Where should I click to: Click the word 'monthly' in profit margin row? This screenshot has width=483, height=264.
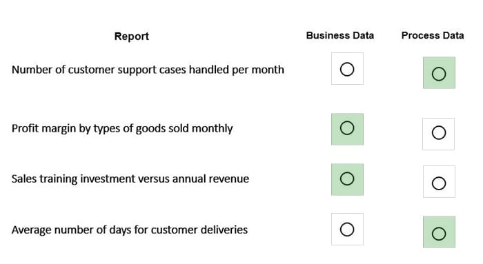(x=213, y=129)
